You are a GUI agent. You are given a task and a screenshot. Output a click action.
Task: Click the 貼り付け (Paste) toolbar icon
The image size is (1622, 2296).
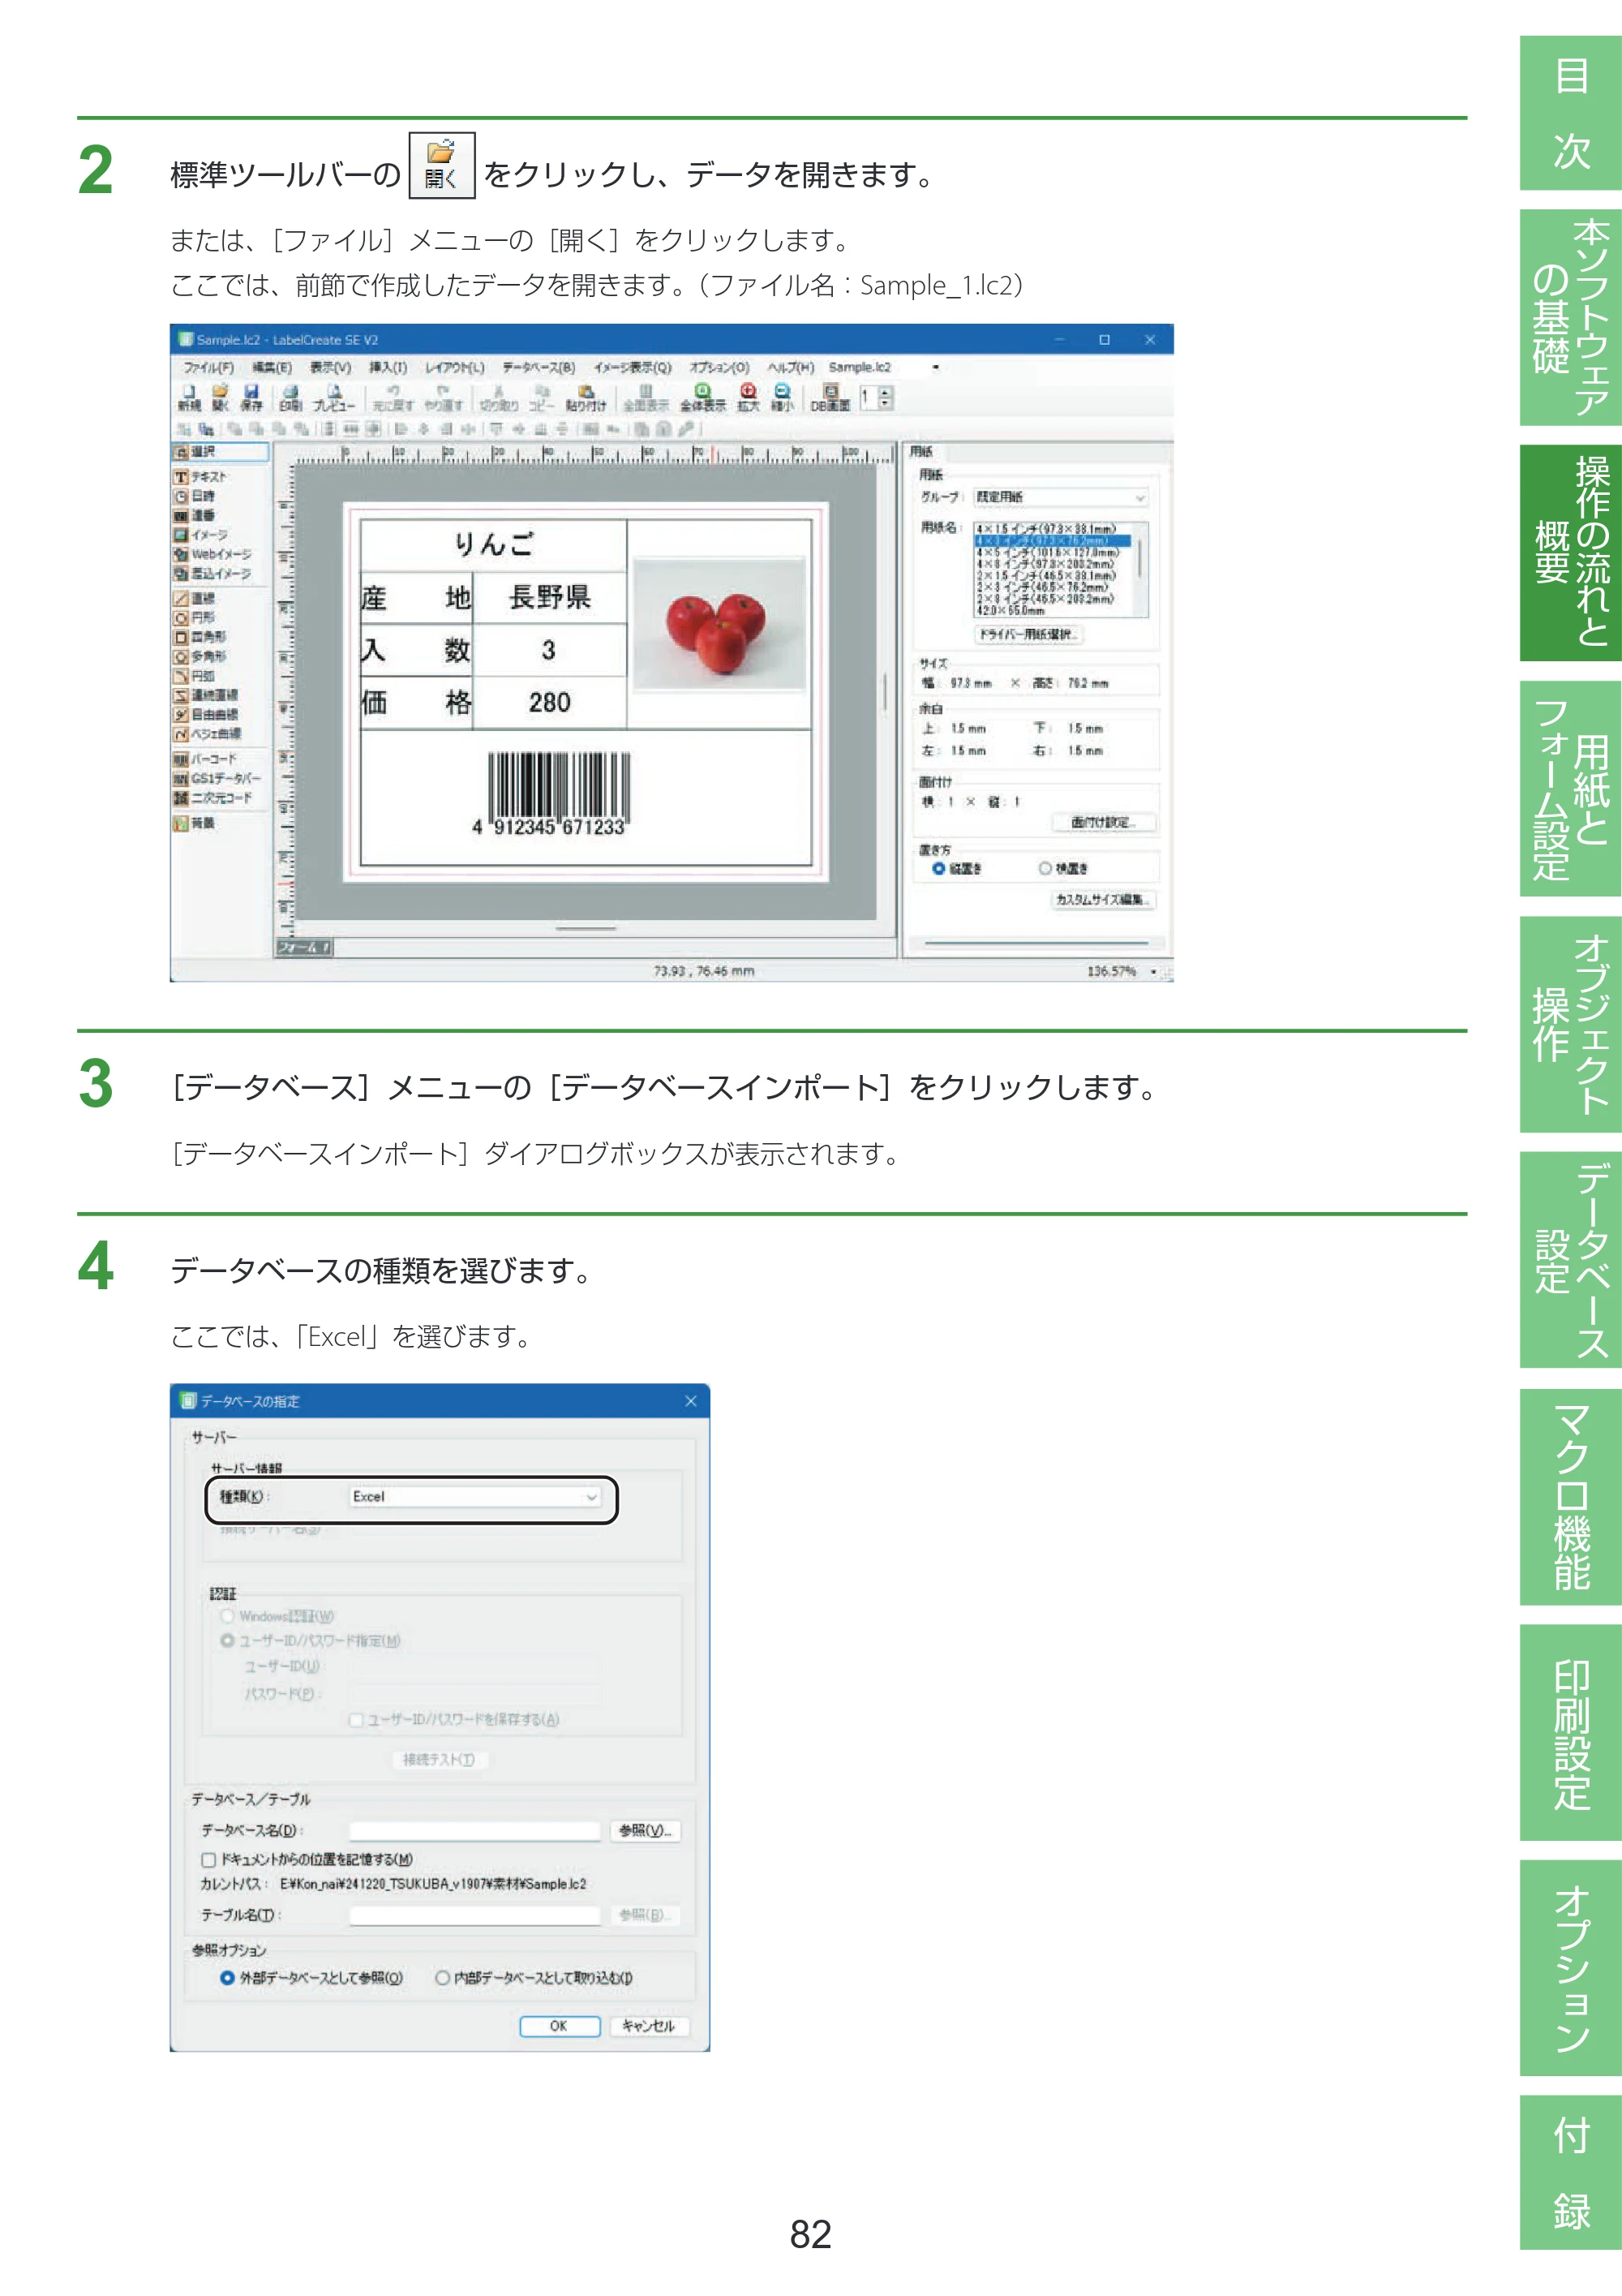pos(586,397)
